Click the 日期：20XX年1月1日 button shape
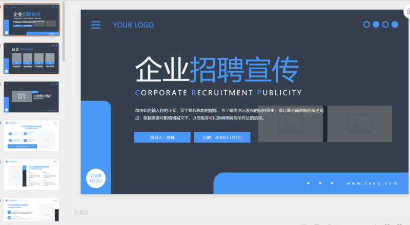Viewport: 410px width, 225px height. click(222, 137)
